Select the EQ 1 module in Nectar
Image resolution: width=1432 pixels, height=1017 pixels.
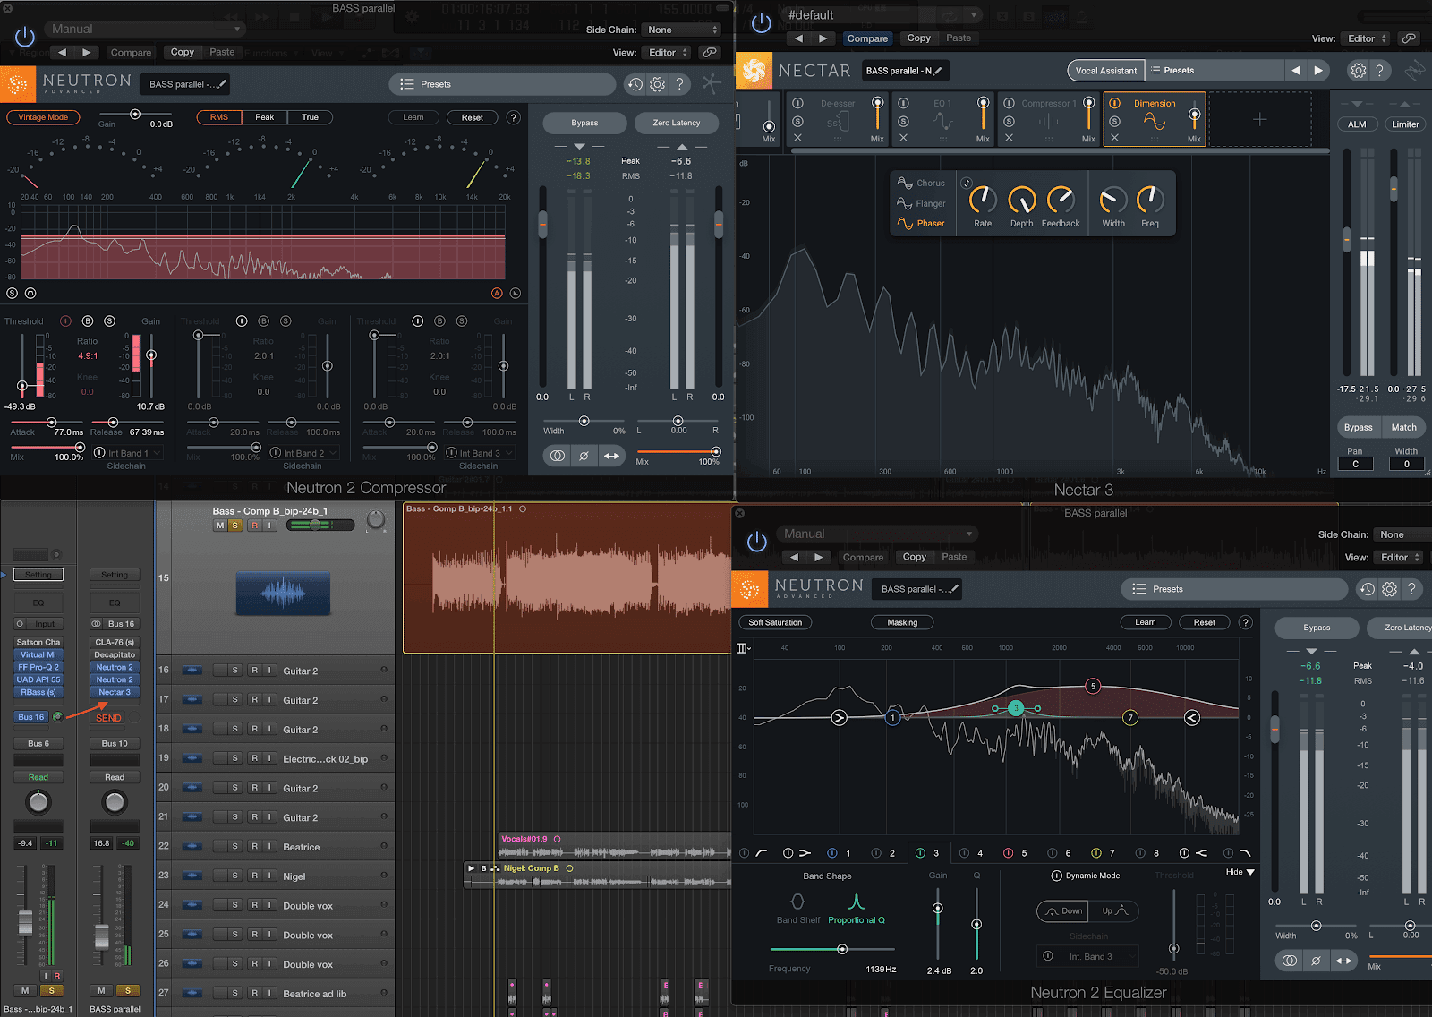(942, 119)
